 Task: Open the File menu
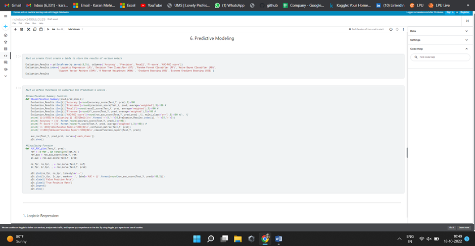click(x=14, y=23)
